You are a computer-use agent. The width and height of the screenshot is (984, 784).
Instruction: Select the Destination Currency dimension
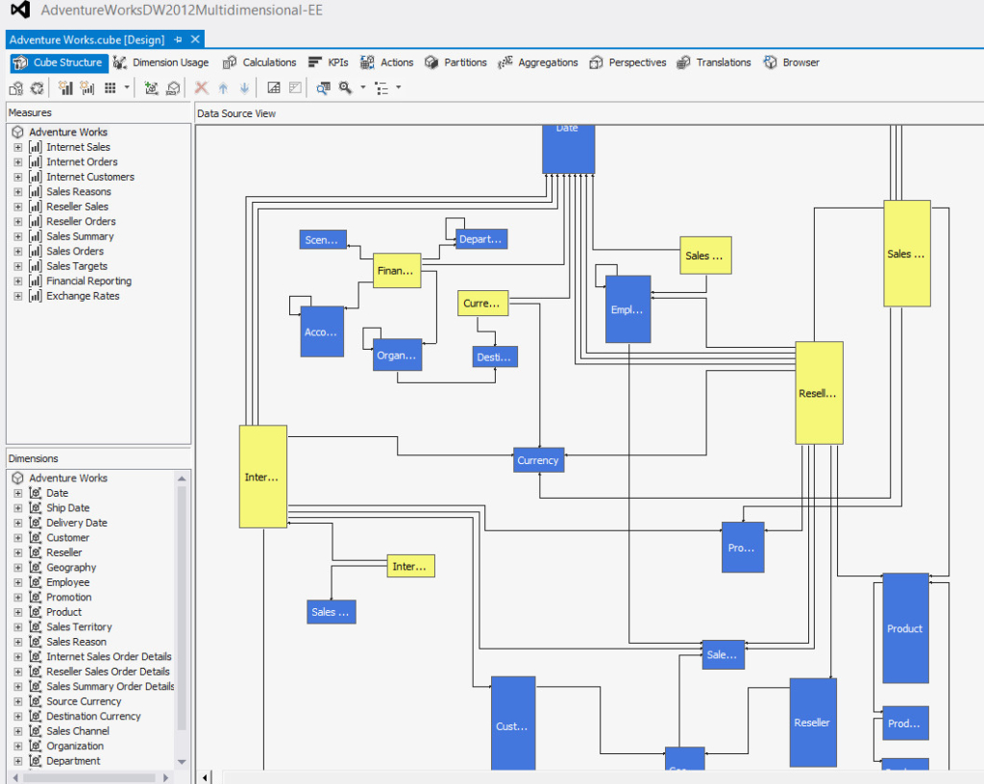coord(93,716)
